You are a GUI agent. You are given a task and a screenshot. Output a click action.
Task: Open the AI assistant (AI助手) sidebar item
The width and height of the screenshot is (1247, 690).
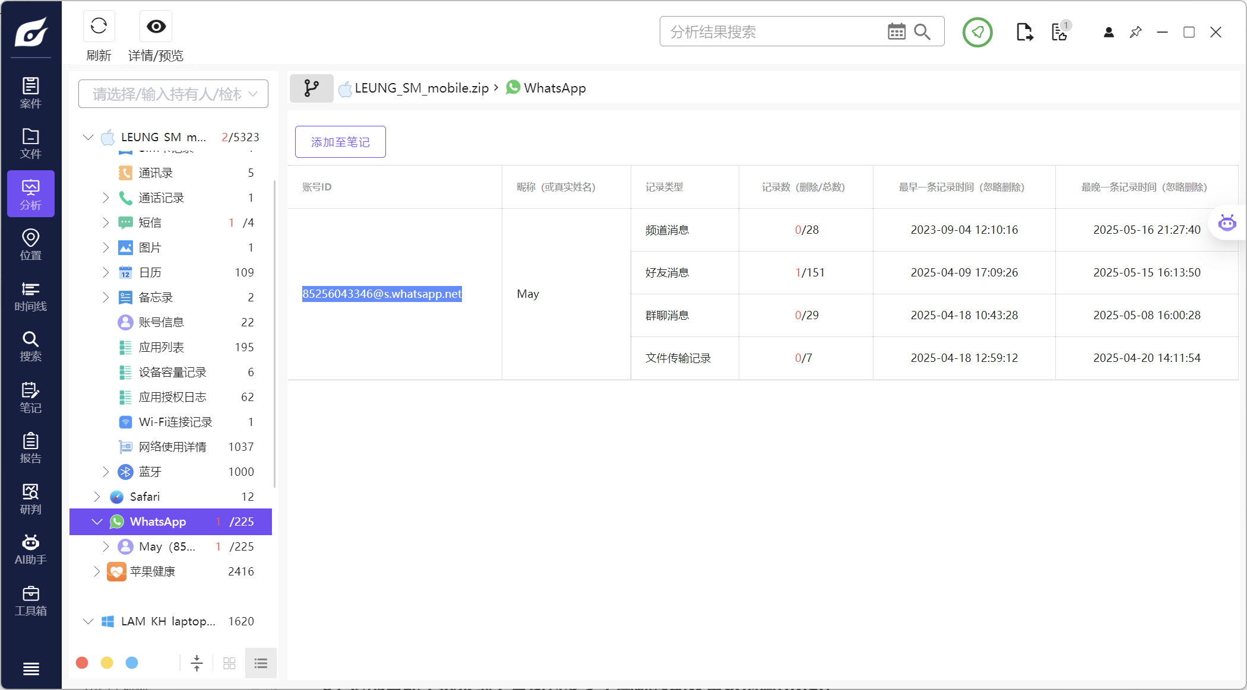pyautogui.click(x=30, y=549)
